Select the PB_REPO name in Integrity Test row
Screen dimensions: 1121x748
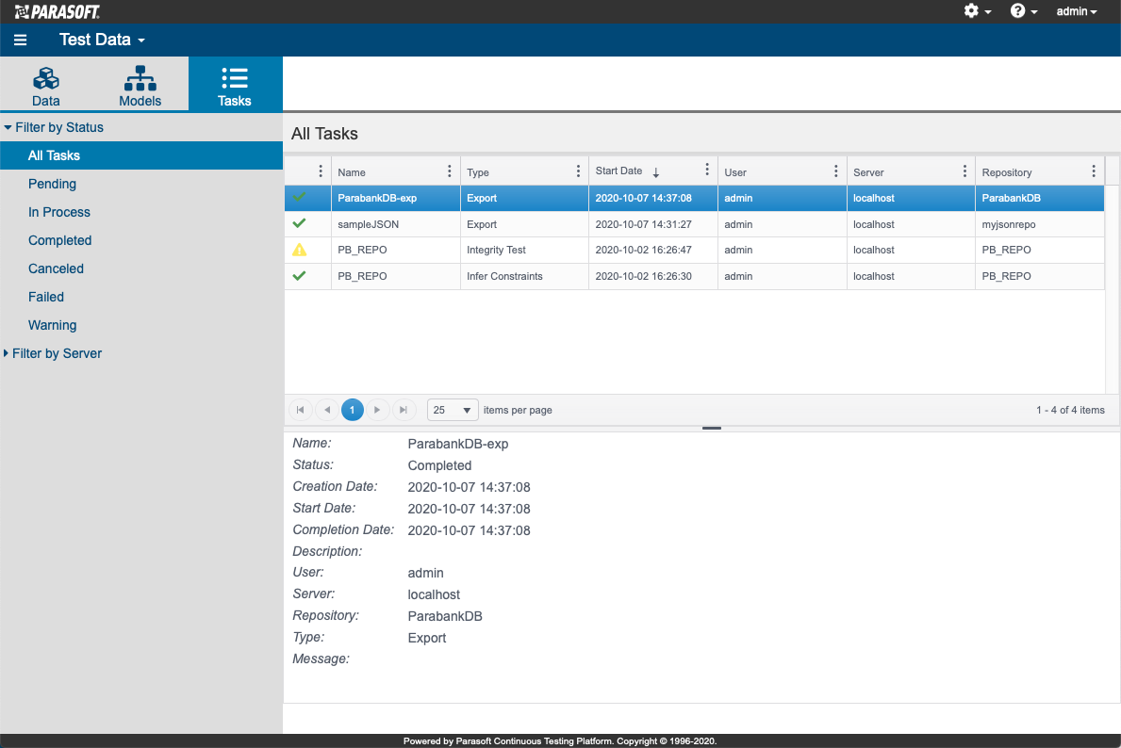click(x=362, y=250)
